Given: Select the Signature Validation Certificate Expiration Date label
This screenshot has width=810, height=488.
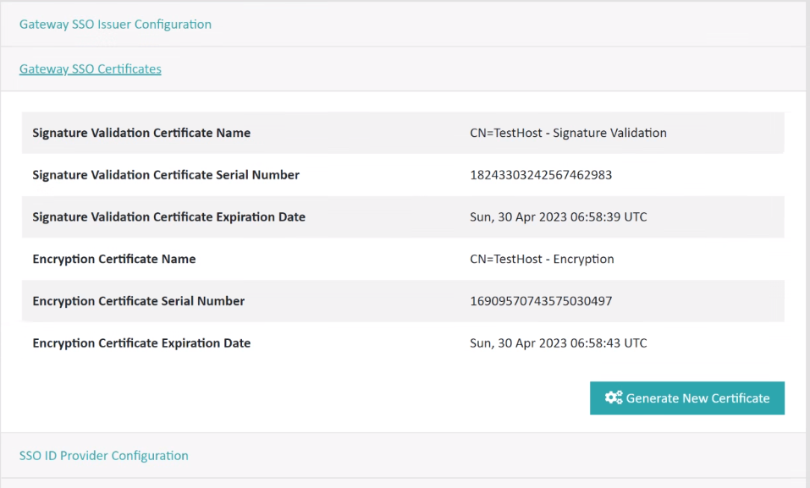Looking at the screenshot, I should coord(169,217).
